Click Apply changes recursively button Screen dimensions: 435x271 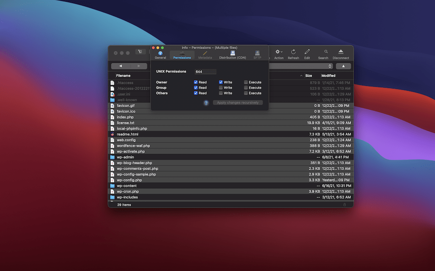click(x=238, y=103)
